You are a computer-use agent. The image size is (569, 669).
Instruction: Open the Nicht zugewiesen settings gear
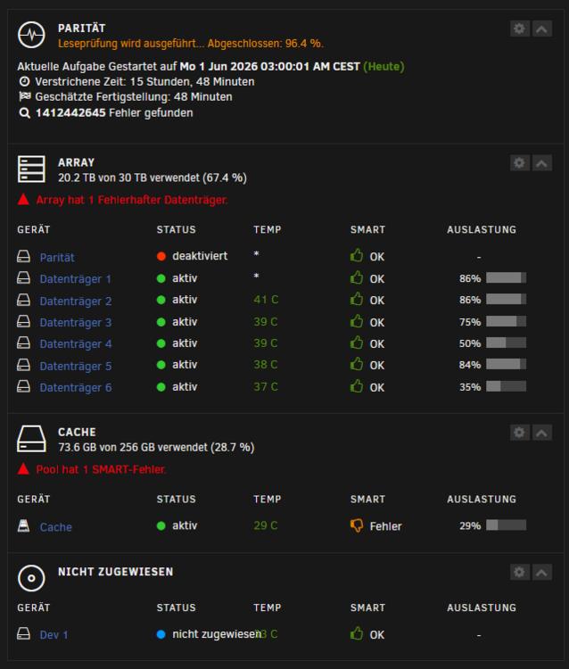(x=520, y=572)
